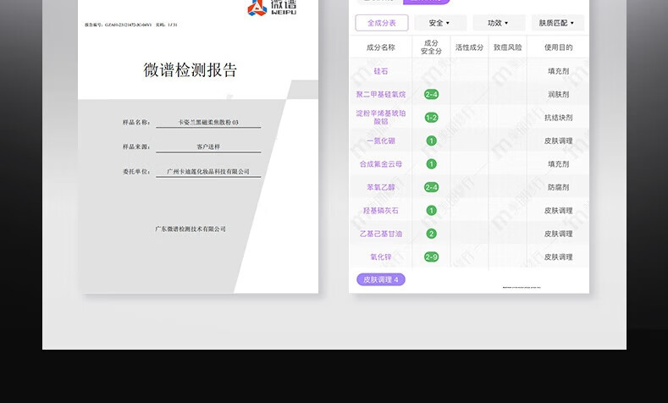Open the 苯氧乙醇 ingredient link
Viewport: 668px width, 403px height.
381,187
